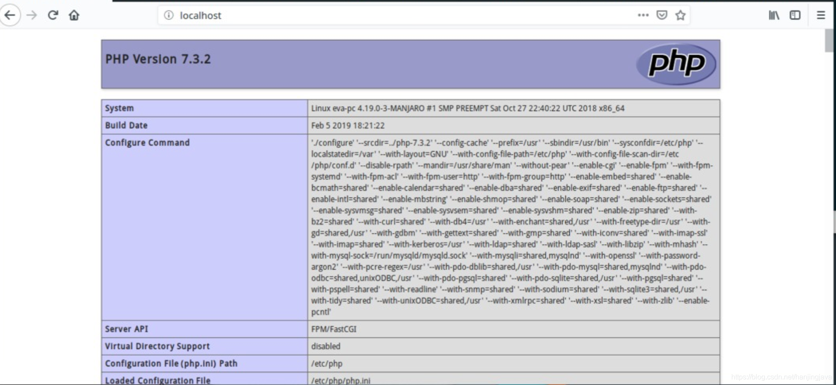
Task: Toggle the sidebar view icon
Action: [x=795, y=15]
